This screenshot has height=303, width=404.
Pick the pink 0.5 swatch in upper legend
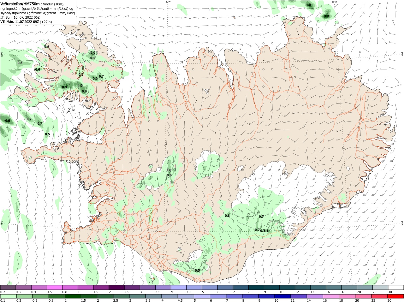55,288
